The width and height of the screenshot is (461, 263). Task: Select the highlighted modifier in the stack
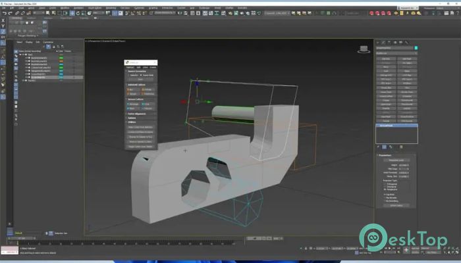pyautogui.click(x=396, y=126)
